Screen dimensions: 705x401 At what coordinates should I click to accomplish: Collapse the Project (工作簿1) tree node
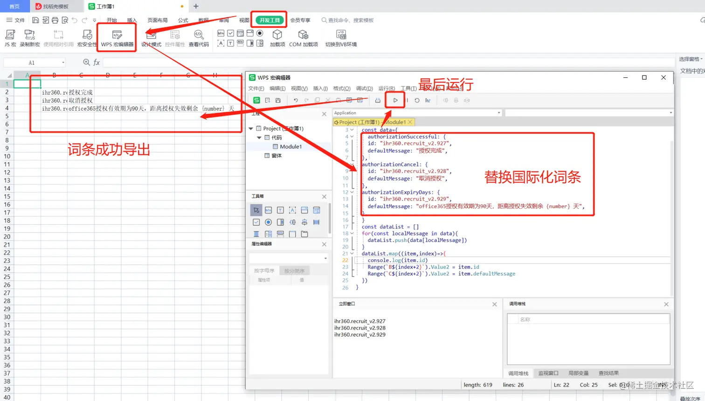[x=251, y=129]
